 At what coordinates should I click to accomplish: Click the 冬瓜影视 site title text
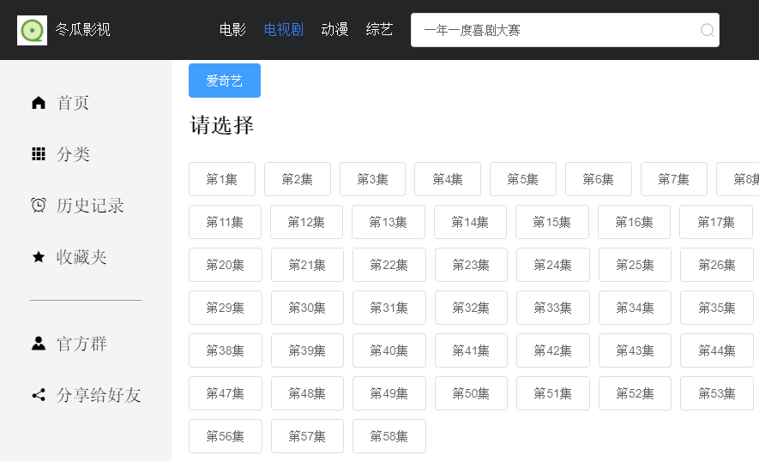point(83,30)
